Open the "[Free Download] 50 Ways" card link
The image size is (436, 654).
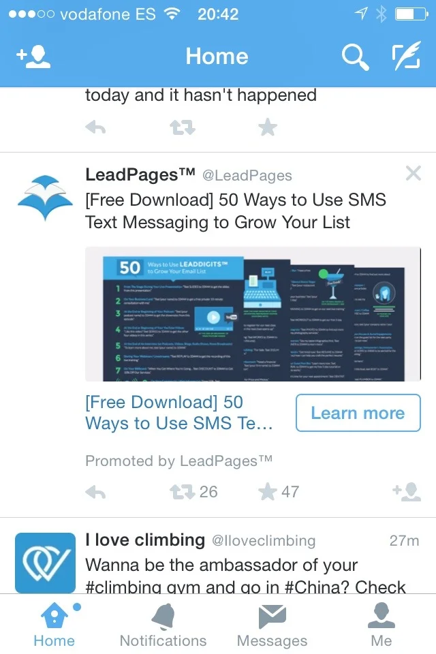coord(179,413)
